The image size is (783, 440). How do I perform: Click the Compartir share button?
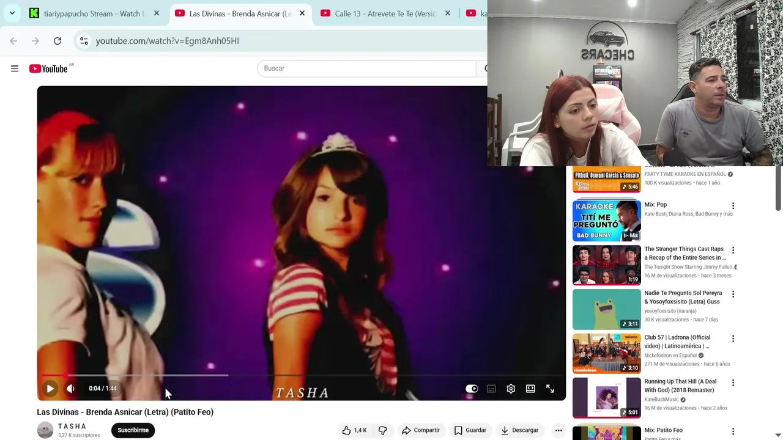tap(421, 430)
